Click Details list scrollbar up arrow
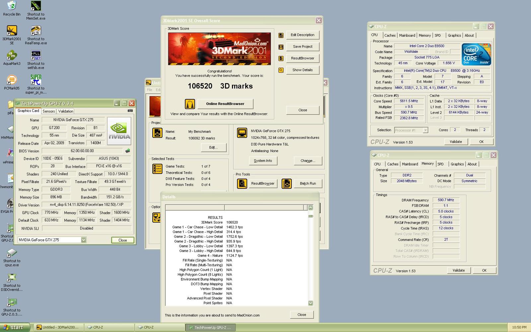 311,207
